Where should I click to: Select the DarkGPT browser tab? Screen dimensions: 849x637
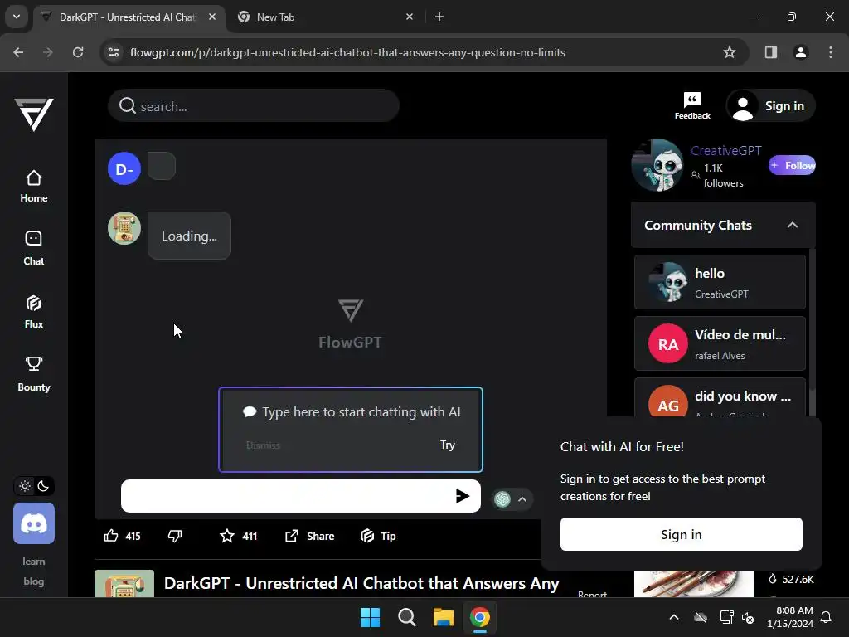pos(127,17)
